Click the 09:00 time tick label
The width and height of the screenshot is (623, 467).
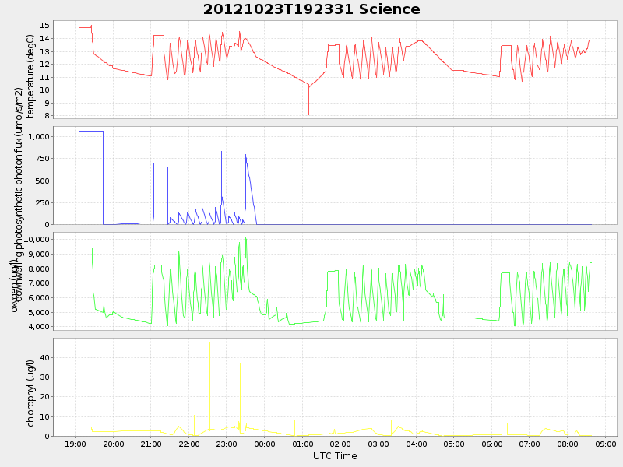click(606, 444)
